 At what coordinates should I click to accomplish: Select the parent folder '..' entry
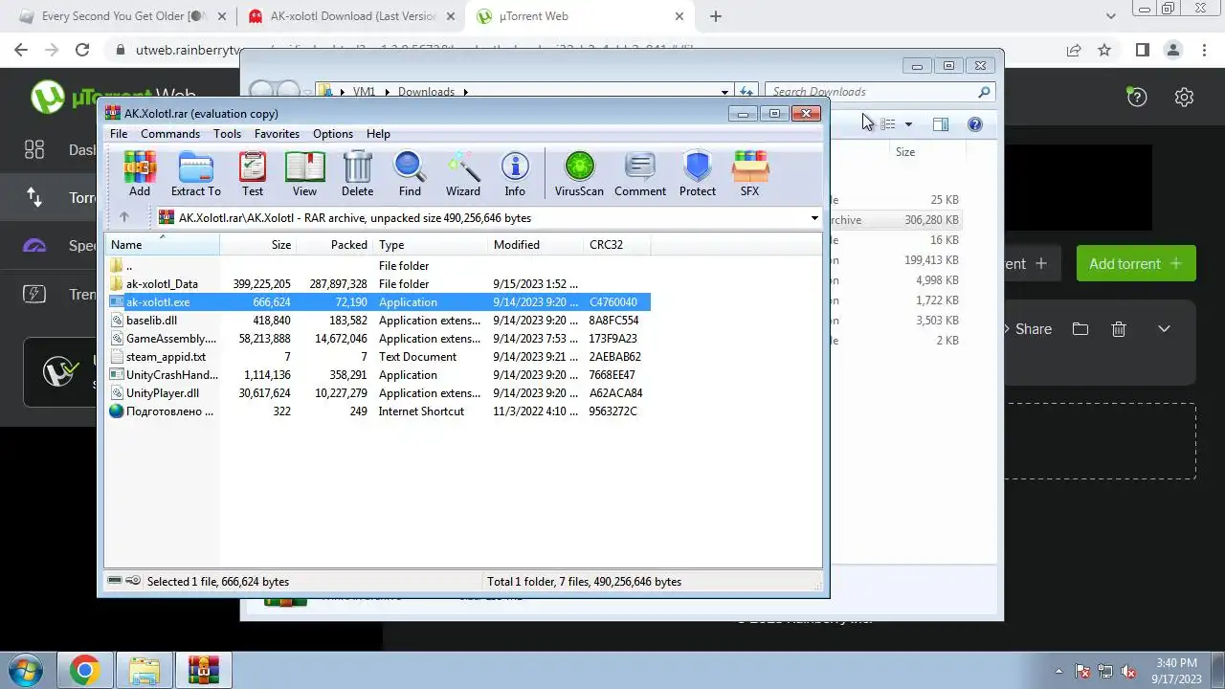click(378, 266)
